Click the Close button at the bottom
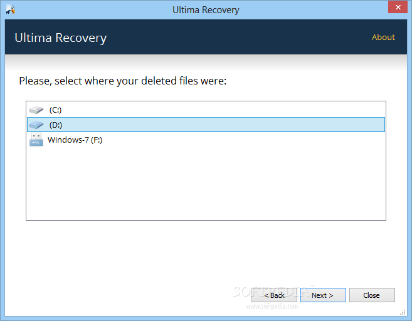 pos(372,295)
